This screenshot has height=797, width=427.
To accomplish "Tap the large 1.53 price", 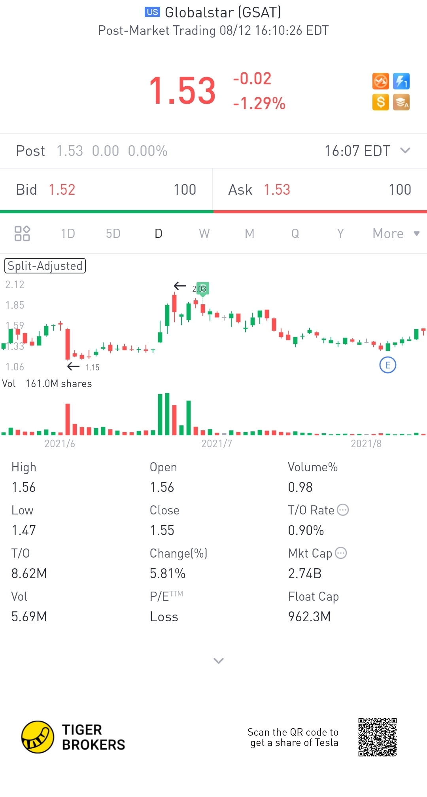I will 182,91.
